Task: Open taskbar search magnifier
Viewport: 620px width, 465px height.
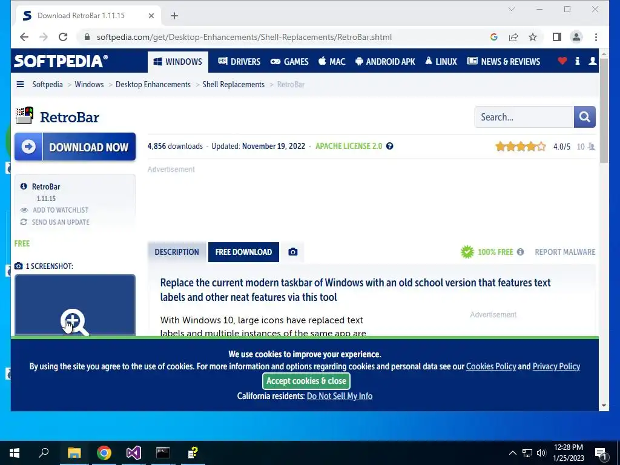Action: click(44, 453)
